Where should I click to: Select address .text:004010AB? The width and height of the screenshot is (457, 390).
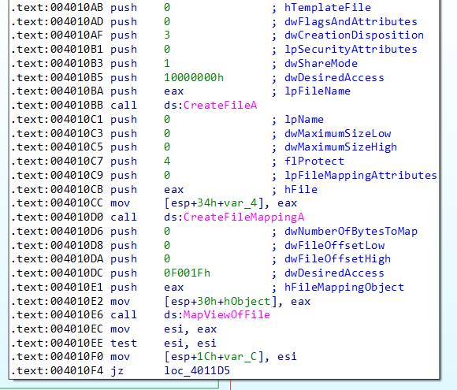pos(57,8)
